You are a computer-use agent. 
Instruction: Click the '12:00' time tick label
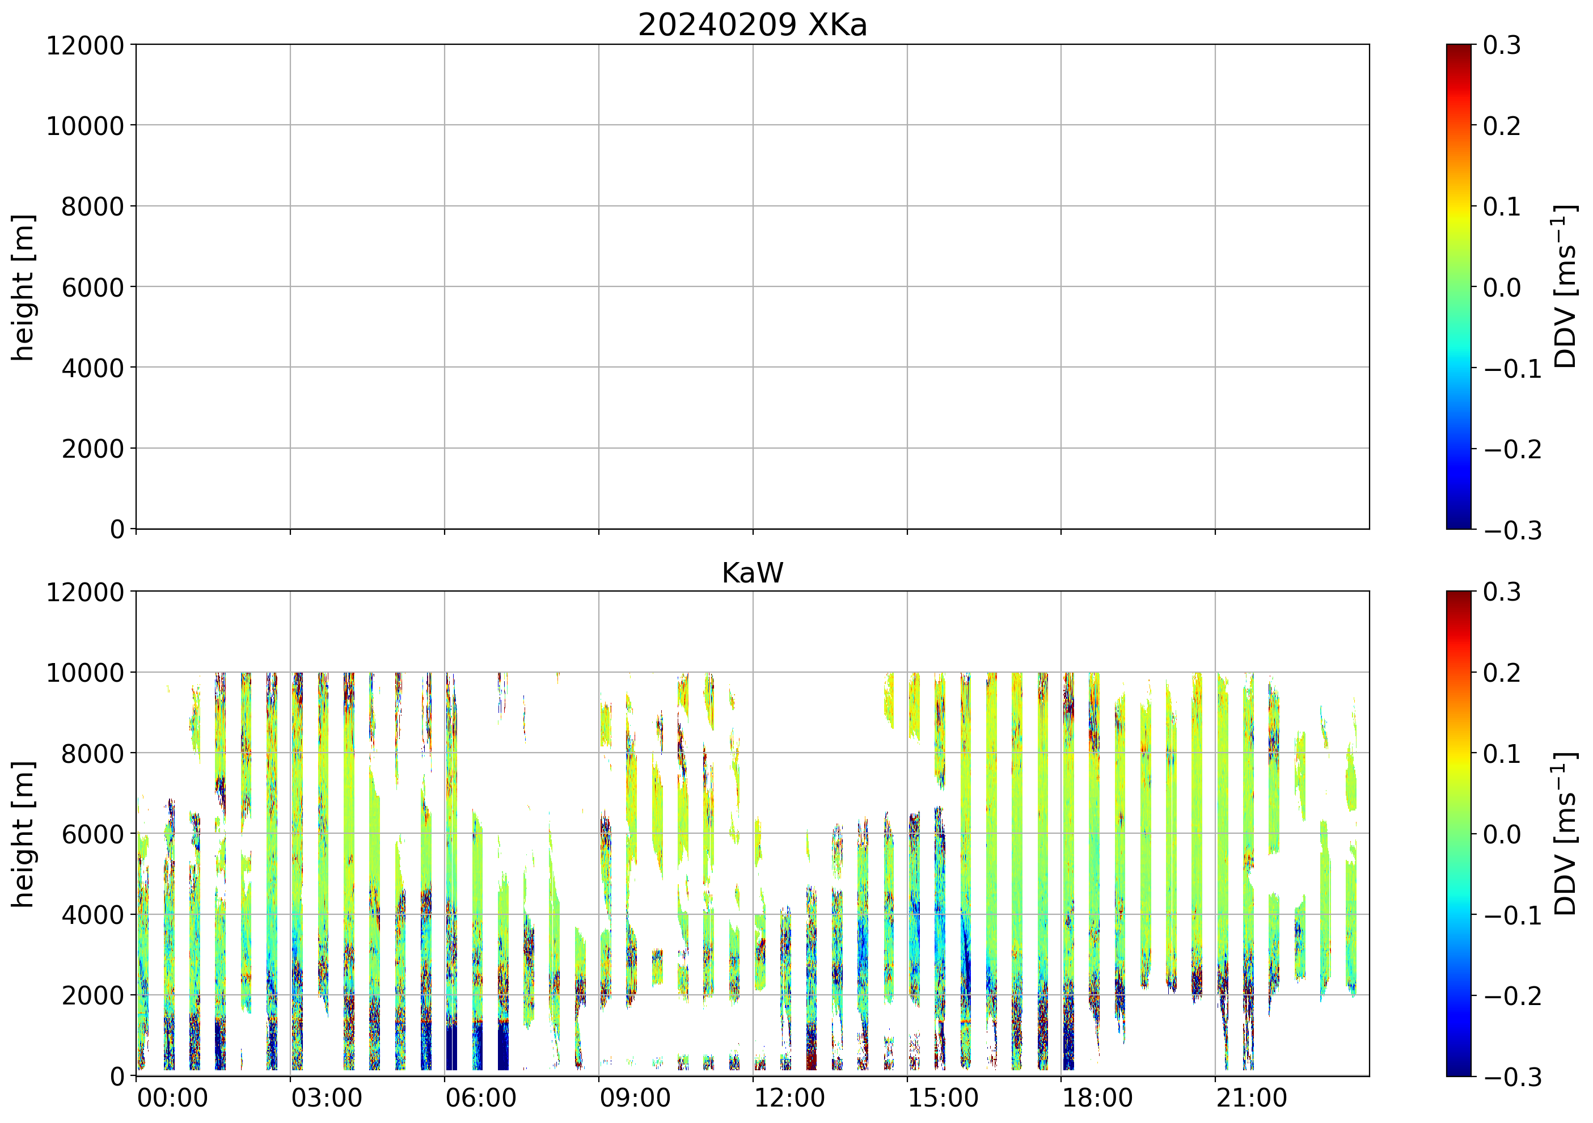(789, 1099)
